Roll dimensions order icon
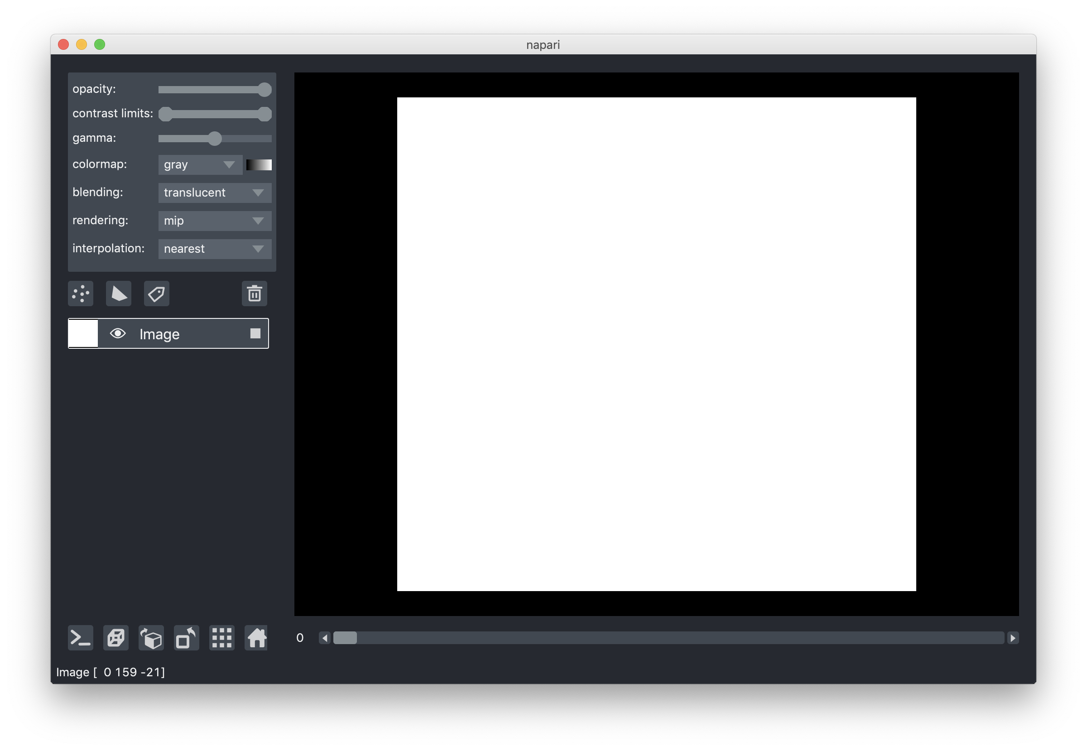 click(x=151, y=638)
